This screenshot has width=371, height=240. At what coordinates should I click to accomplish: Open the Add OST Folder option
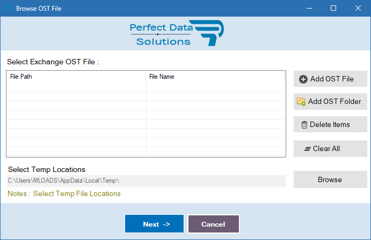[330, 101]
